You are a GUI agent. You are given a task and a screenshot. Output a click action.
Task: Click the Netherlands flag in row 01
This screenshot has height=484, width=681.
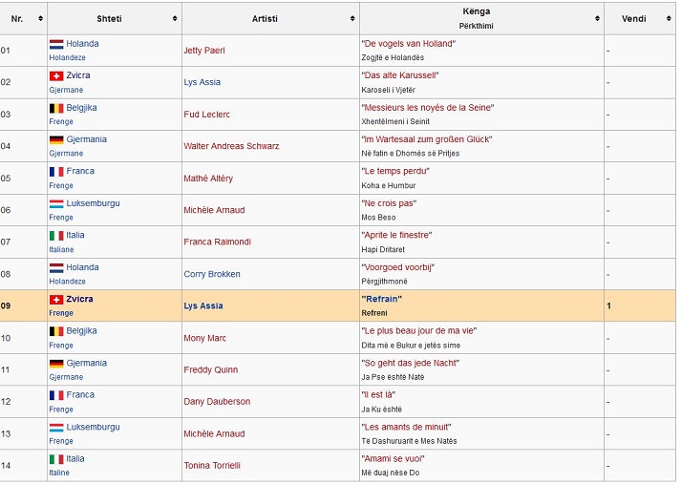point(56,44)
